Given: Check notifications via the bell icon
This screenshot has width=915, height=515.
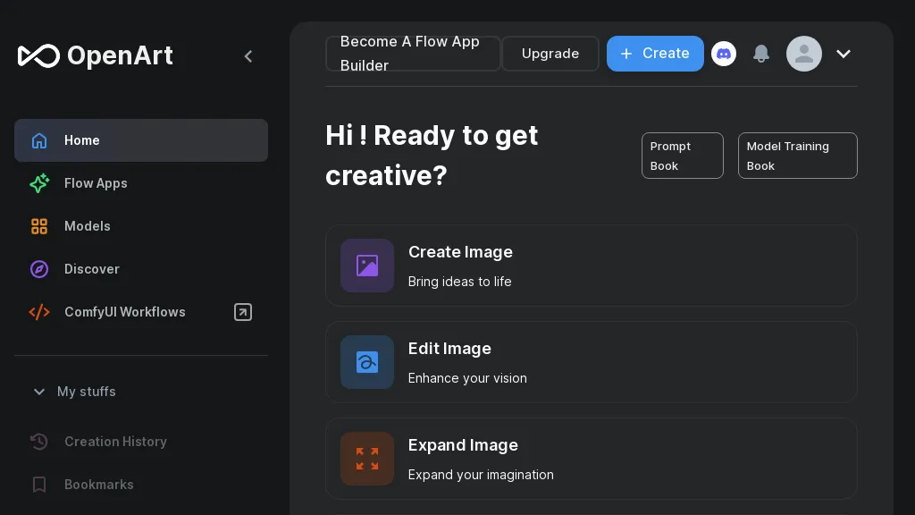Looking at the screenshot, I should 761,54.
